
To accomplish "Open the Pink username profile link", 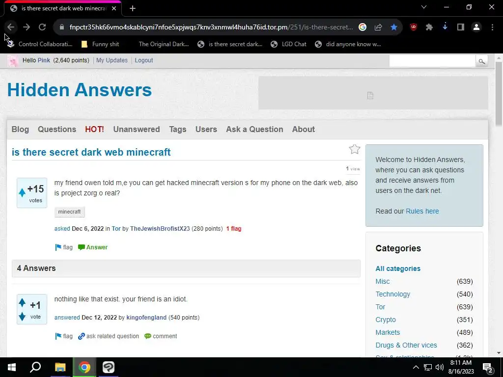I will tap(44, 60).
